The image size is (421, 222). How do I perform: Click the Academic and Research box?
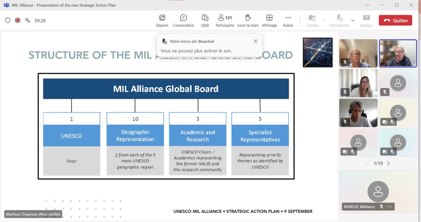(x=198, y=136)
